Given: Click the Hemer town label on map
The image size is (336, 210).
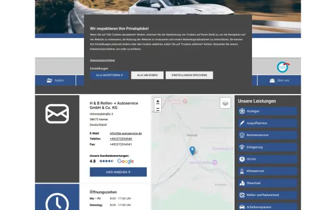Looking at the screenshot, I should point(192,135).
